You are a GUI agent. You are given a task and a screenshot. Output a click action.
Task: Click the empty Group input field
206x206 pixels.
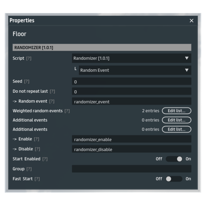click(x=131, y=169)
